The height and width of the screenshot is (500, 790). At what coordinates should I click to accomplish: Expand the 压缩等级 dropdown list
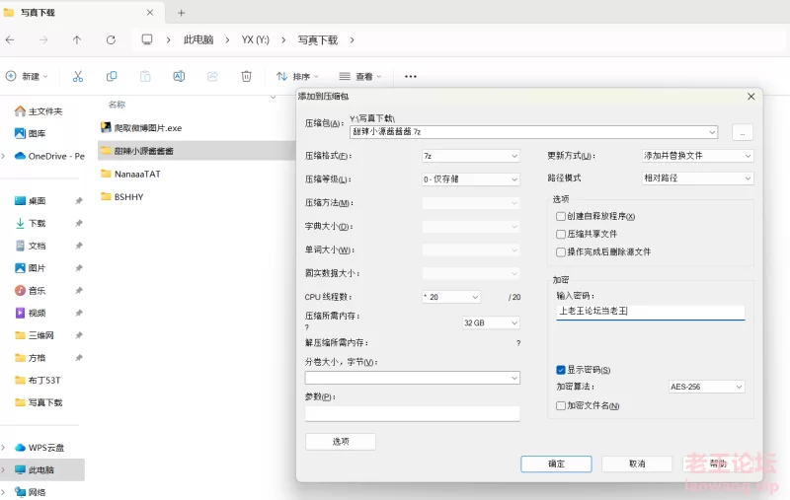pos(470,179)
